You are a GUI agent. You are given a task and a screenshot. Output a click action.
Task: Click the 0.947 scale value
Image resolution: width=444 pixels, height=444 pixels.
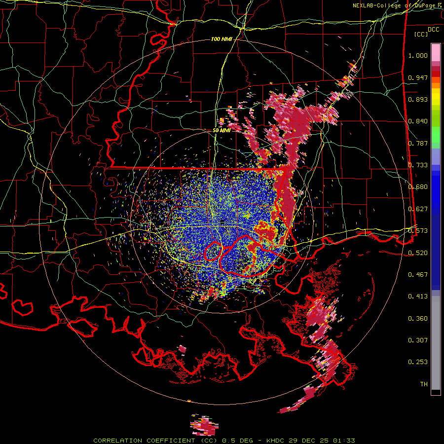coord(418,77)
